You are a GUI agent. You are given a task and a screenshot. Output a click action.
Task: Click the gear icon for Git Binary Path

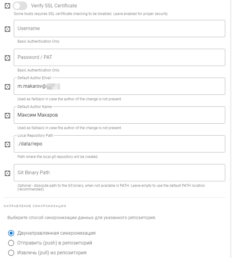8,173
